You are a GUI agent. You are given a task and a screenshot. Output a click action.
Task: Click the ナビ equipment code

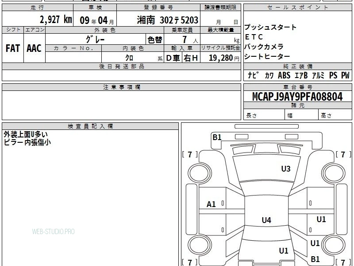click(x=253, y=75)
